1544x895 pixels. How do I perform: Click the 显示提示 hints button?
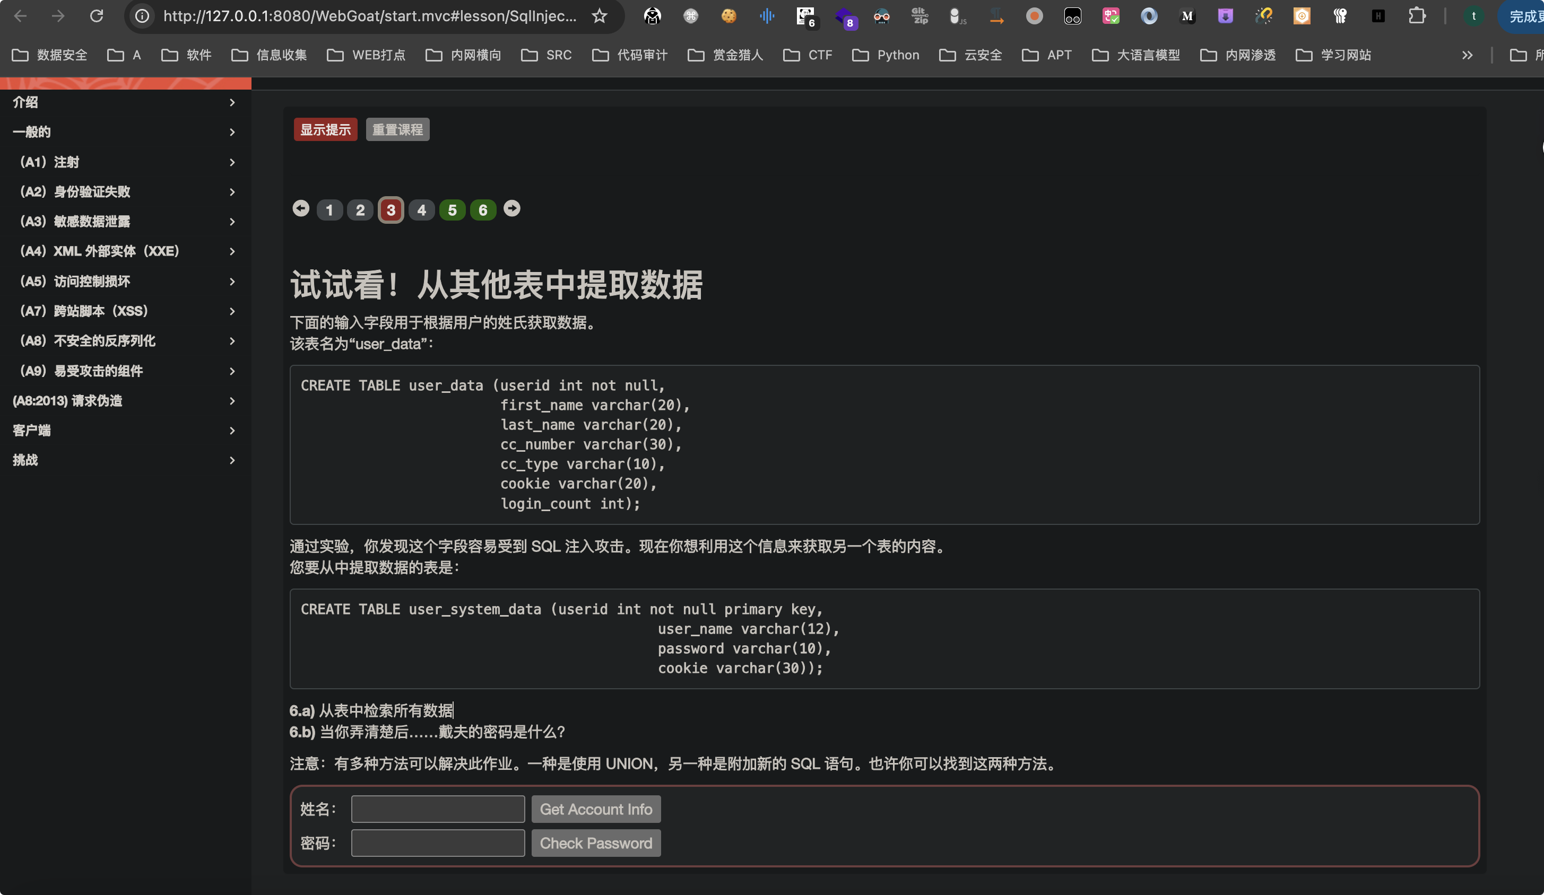325,129
